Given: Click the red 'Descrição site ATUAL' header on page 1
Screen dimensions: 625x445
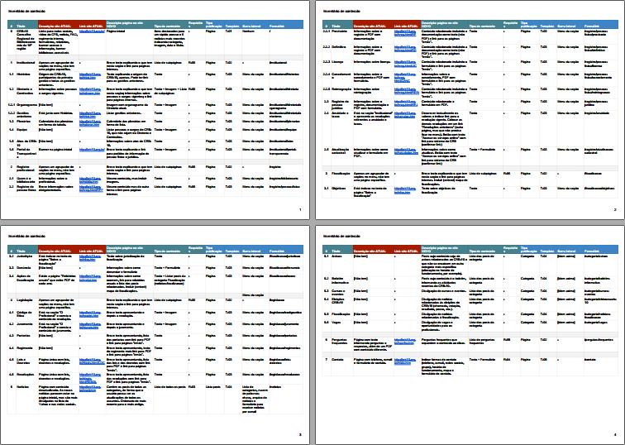Looking at the screenshot, I should pos(58,26).
